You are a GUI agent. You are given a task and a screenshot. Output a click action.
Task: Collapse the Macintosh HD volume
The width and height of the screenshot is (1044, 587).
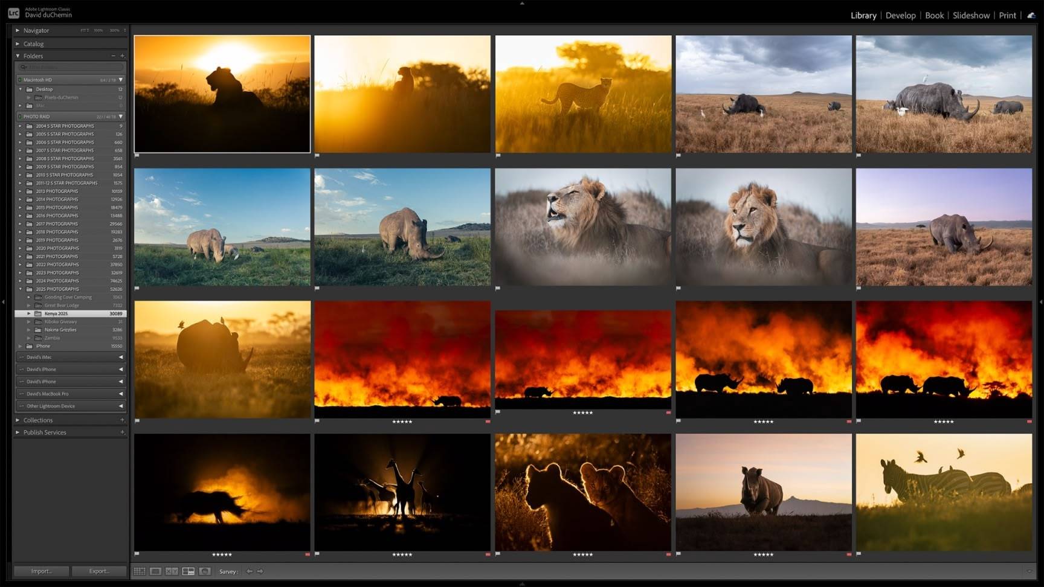click(121, 80)
